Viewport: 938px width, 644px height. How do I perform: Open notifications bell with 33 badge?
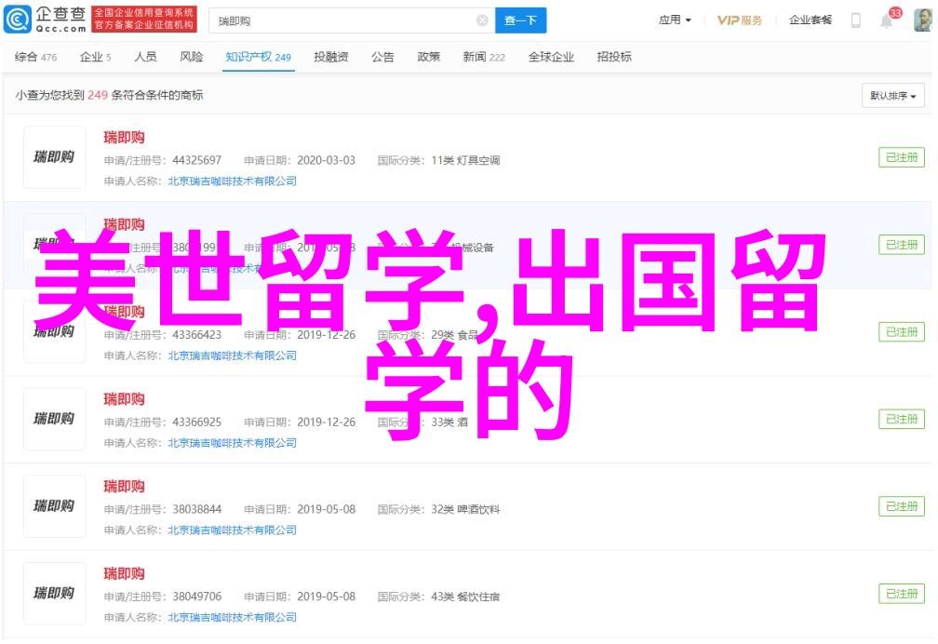click(887, 20)
